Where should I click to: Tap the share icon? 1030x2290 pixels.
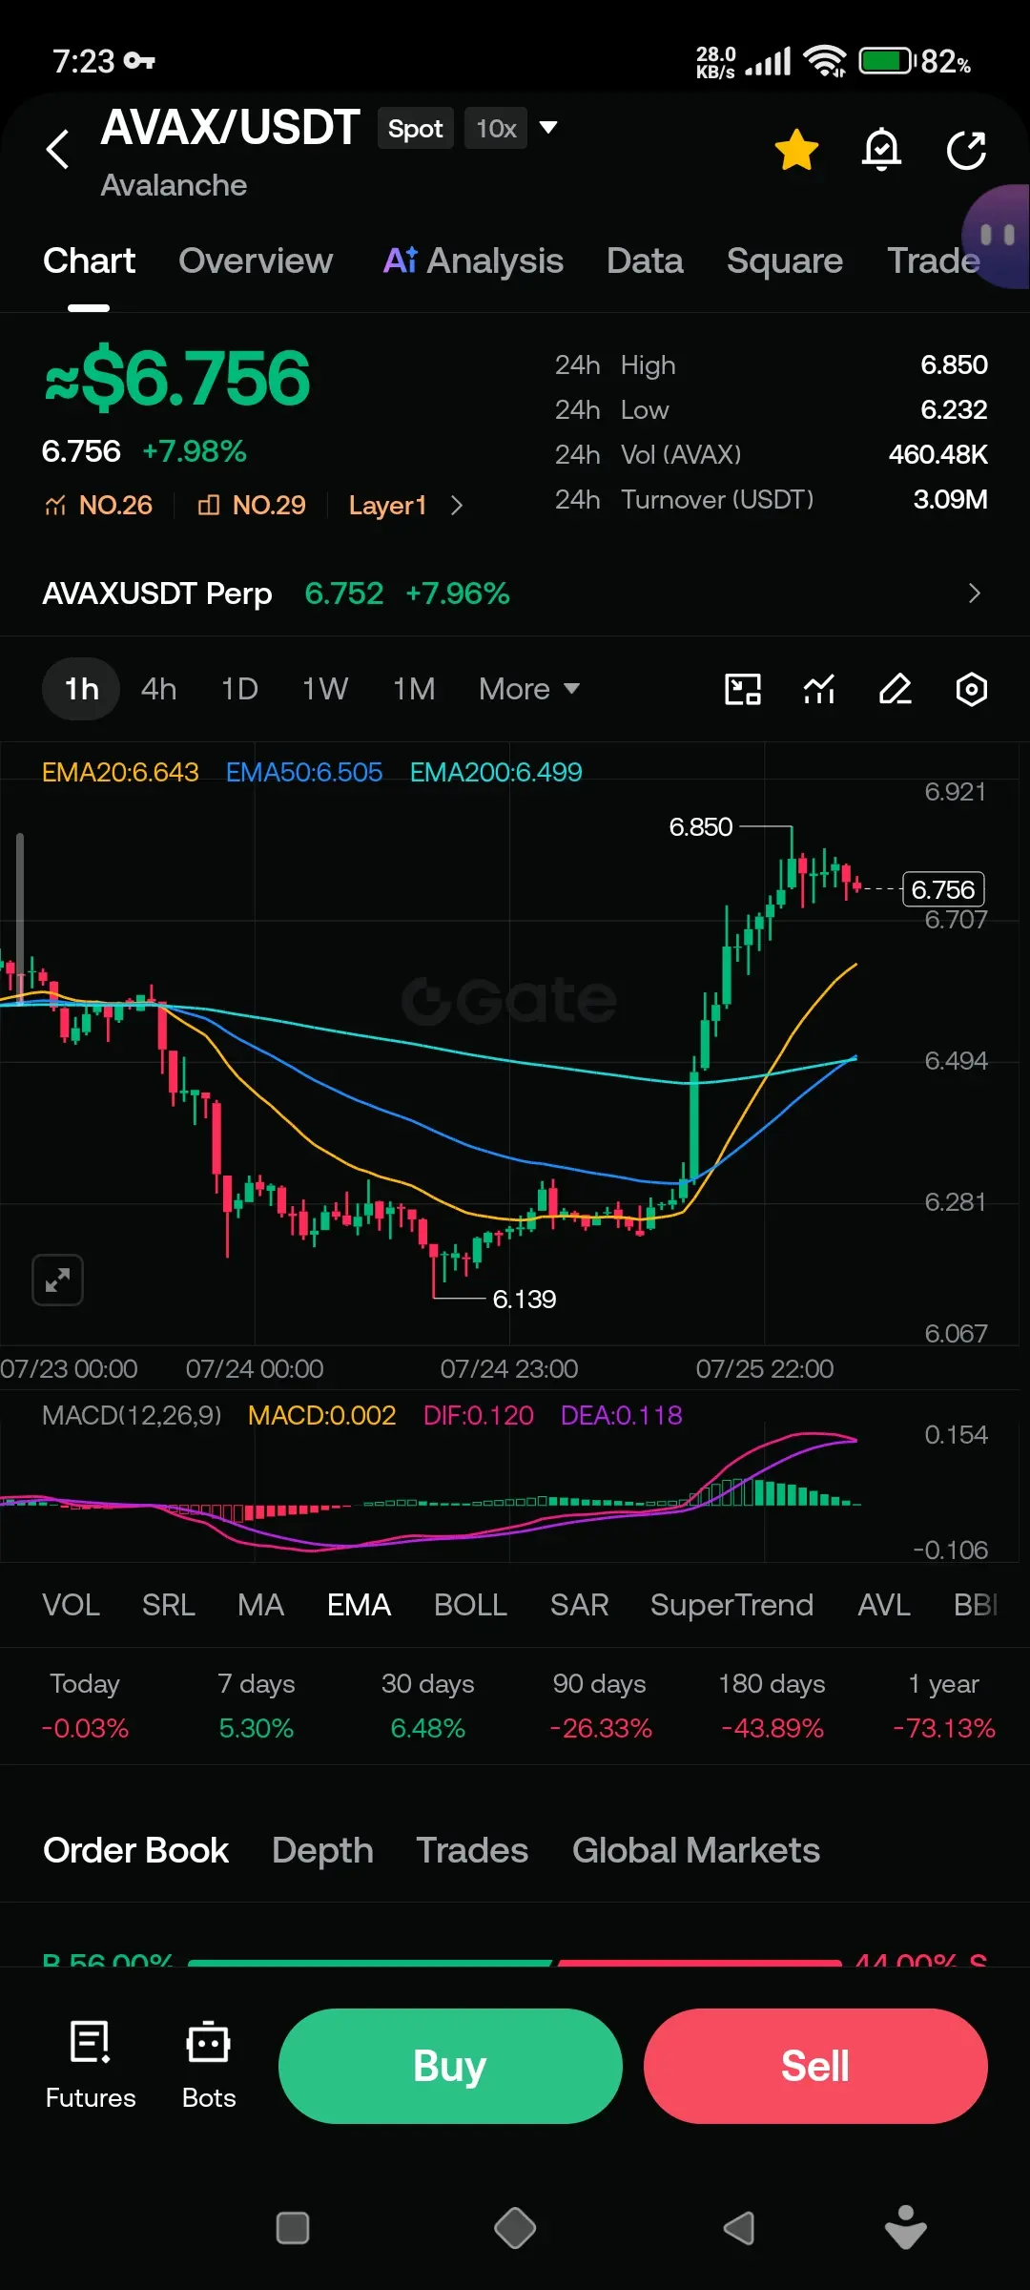coord(966,150)
